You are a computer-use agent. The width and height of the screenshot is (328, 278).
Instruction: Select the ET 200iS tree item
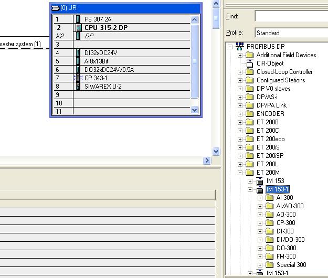pyautogui.click(x=268, y=147)
